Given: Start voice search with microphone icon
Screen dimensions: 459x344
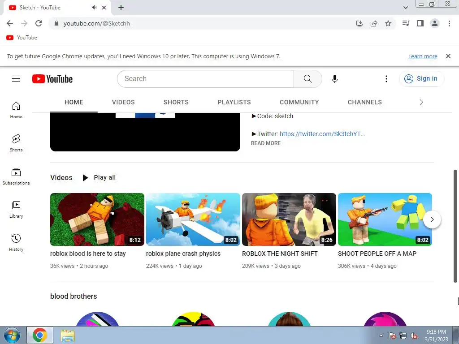Looking at the screenshot, I should click(334, 79).
